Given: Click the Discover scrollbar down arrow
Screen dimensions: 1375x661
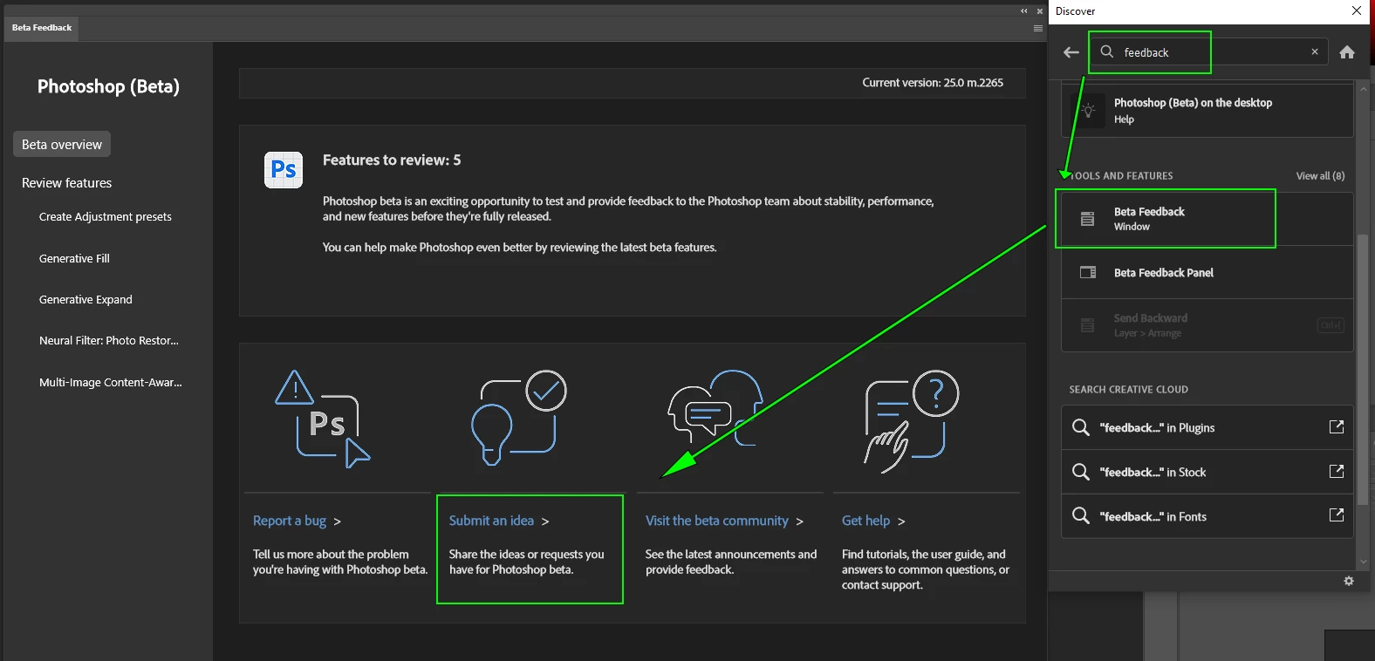Looking at the screenshot, I should pos(1363,562).
